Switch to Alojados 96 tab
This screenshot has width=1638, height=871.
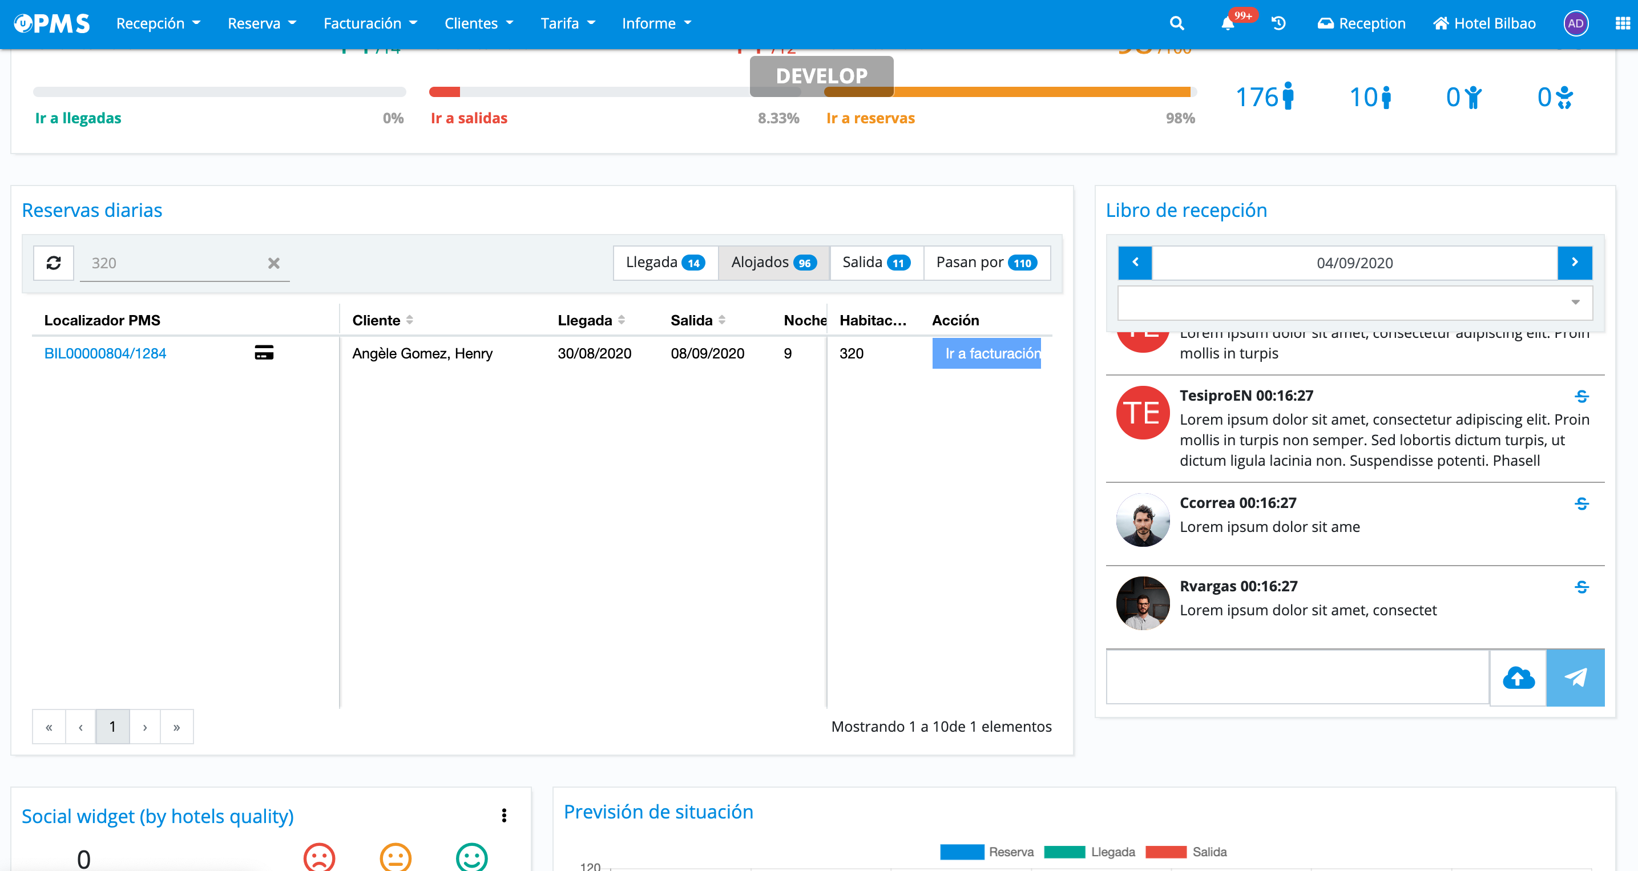(x=774, y=263)
